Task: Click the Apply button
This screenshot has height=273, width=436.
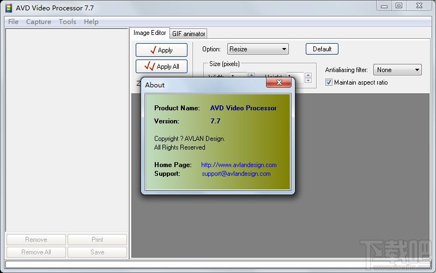Action: 161,50
